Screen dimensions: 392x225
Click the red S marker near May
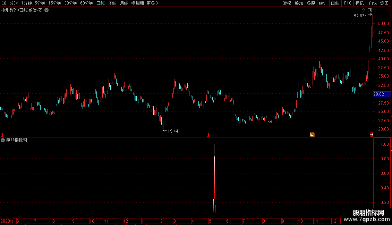pyautogui.click(x=208, y=135)
